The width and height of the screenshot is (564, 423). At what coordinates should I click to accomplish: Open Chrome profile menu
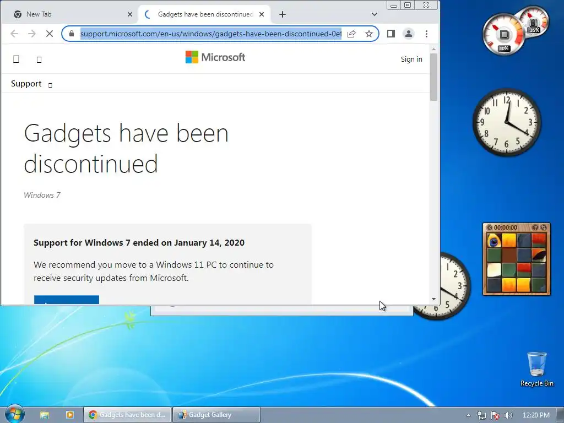409,34
